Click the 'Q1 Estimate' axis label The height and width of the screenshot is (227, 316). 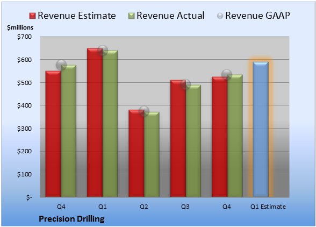coord(268,207)
